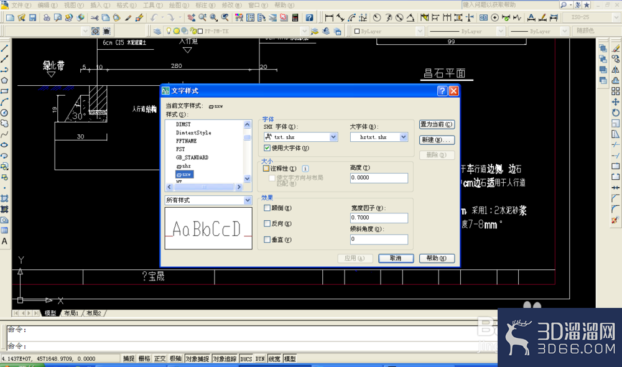Click the dialog Help button
The width and height of the screenshot is (622, 367).
coord(437,258)
